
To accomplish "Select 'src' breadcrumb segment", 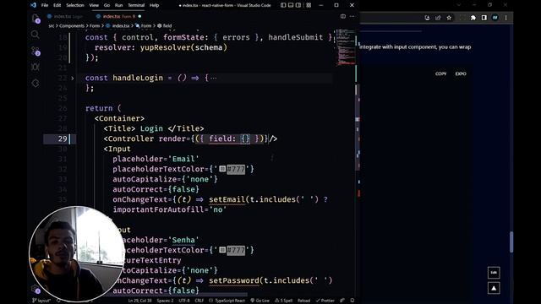I will (x=51, y=26).
